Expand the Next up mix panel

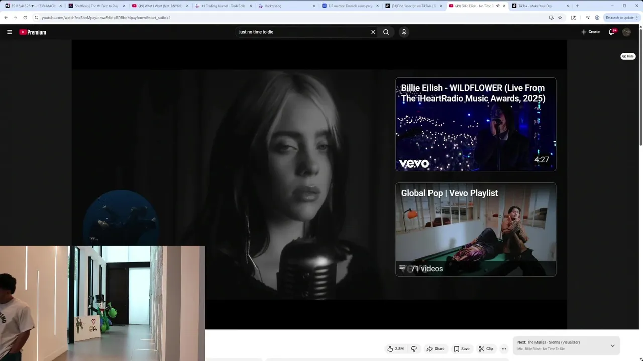612,345
